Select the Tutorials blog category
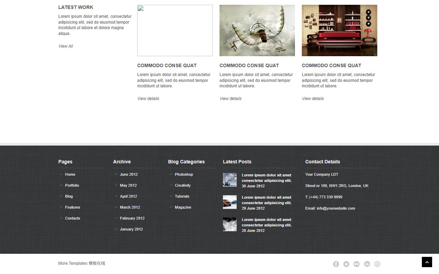This screenshot has width=439, height=274. click(x=182, y=196)
